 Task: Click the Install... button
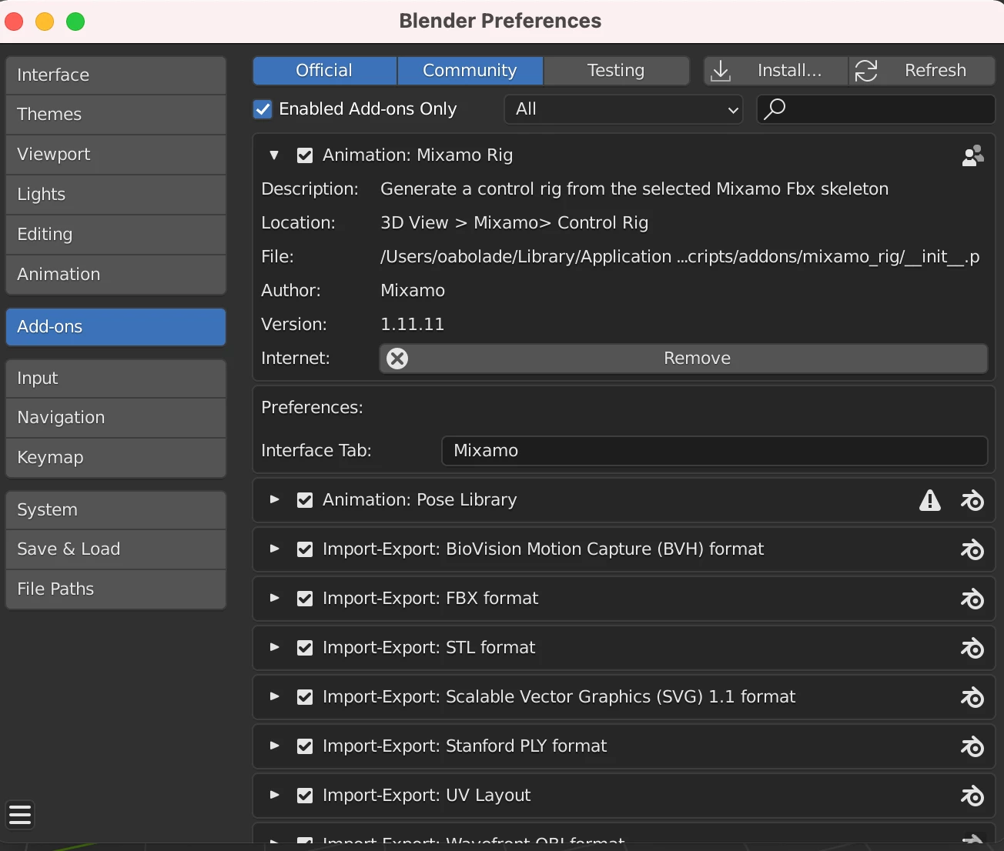776,71
